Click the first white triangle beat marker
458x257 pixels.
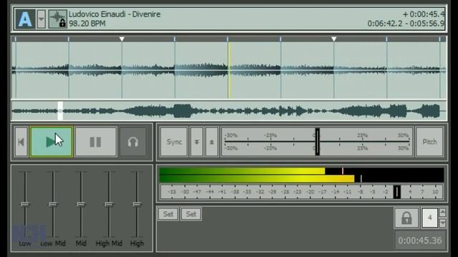click(x=122, y=39)
